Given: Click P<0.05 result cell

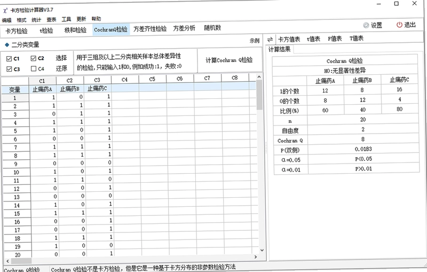Looking at the screenshot, I should (363, 159).
